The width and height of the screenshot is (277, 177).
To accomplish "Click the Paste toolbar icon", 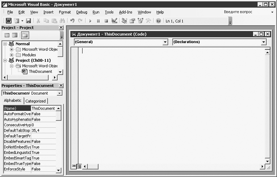I will [x=54, y=21].
